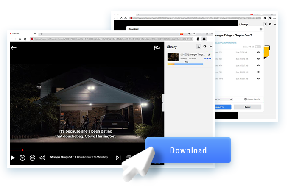Close the Download dialog in back window
The image size is (291, 186).
(261, 29)
